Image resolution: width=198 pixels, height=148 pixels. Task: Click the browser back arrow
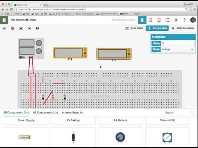[x=2, y=9]
